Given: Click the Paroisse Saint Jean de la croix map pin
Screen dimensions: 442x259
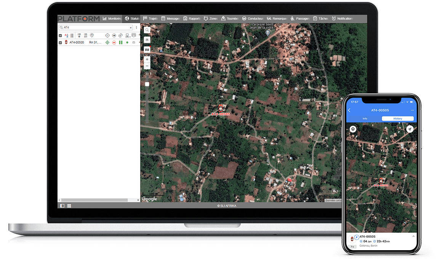Looking at the screenshot, I should pos(268,33).
